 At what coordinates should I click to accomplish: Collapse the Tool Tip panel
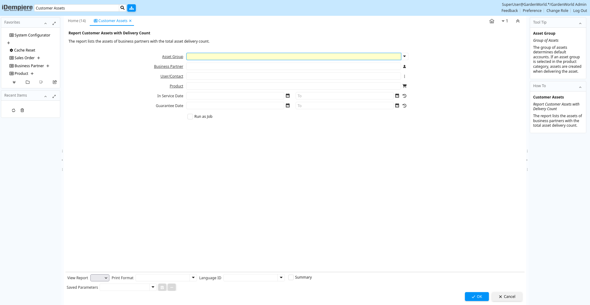click(x=580, y=23)
